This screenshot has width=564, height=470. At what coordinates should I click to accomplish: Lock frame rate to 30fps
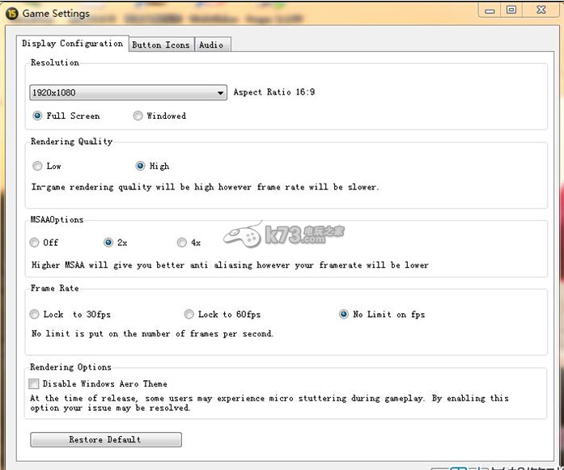(x=34, y=315)
